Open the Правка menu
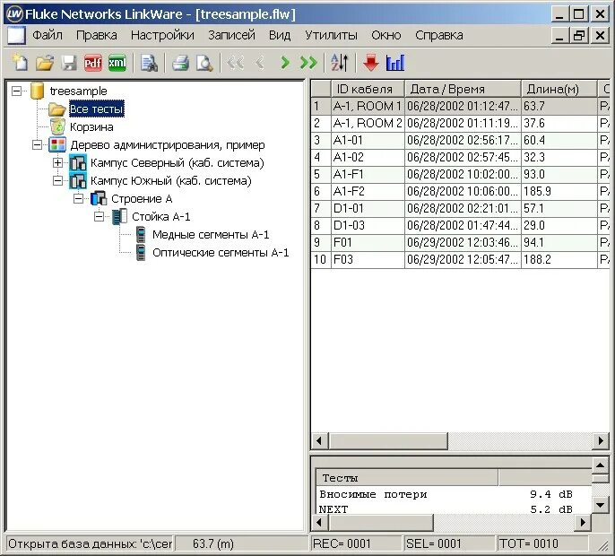The image size is (615, 556). [x=97, y=35]
